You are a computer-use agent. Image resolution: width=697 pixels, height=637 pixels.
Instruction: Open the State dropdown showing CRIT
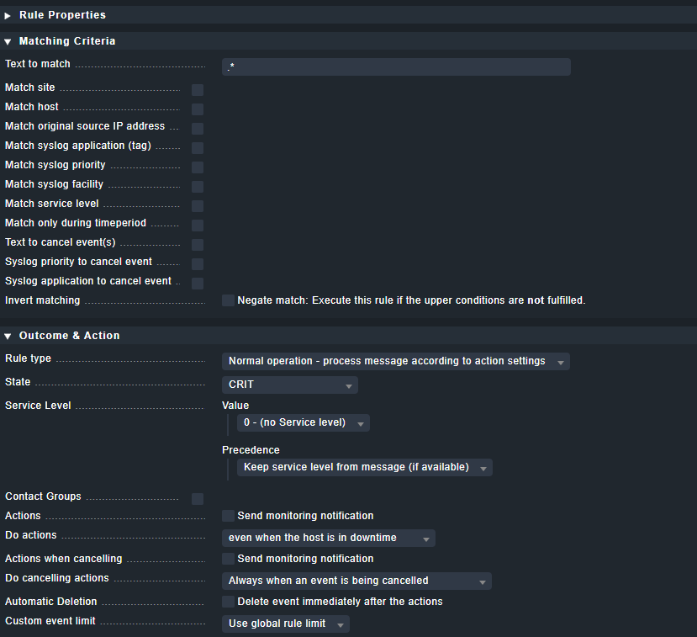coord(290,385)
